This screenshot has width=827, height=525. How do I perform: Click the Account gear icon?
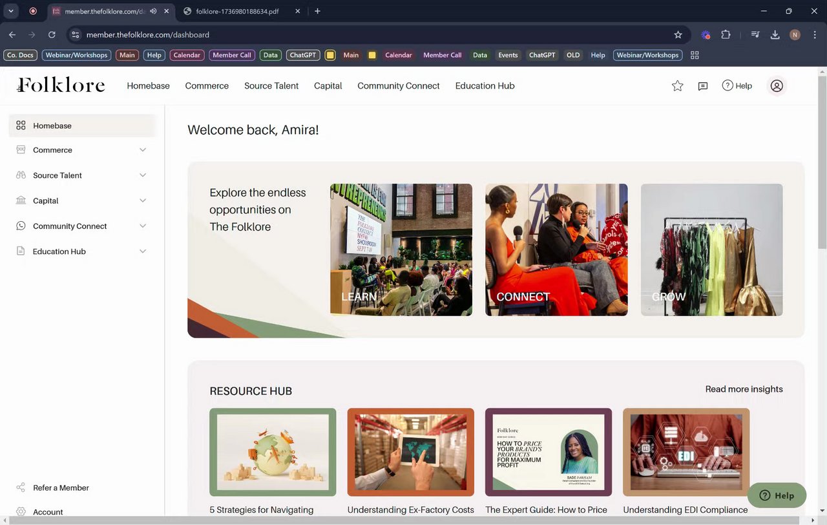[x=21, y=511]
